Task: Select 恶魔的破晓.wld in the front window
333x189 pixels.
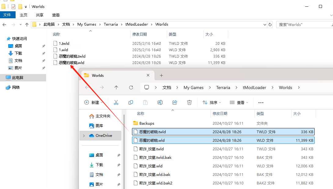Action: click(223, 140)
